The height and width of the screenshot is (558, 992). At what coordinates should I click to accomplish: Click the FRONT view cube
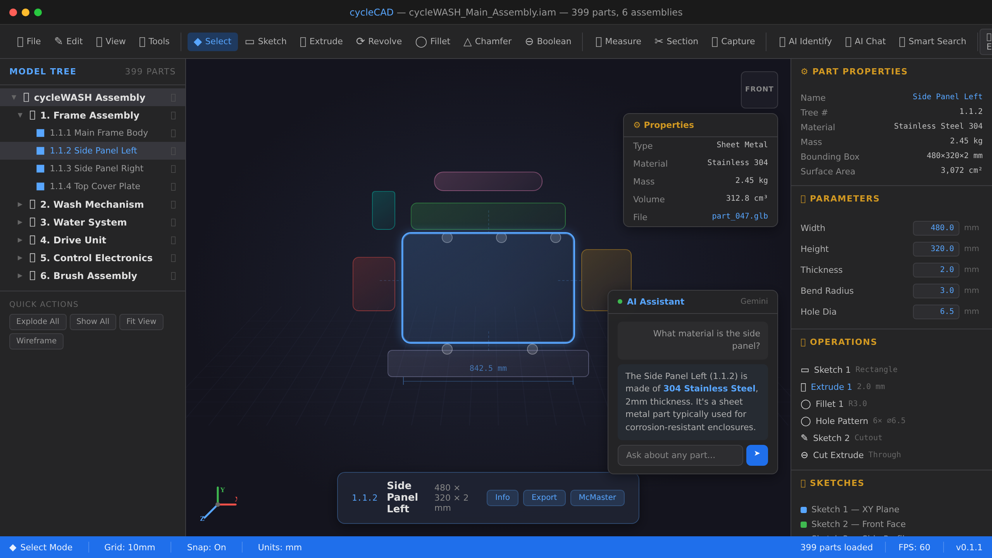759,90
